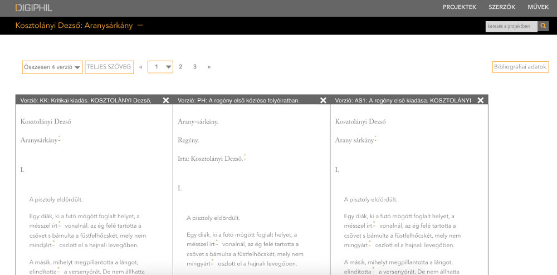
Task: Open Bibliográfiai adatok
Action: click(x=520, y=67)
